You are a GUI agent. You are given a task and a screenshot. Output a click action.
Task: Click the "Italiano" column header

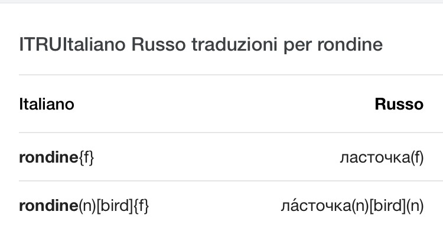(47, 104)
